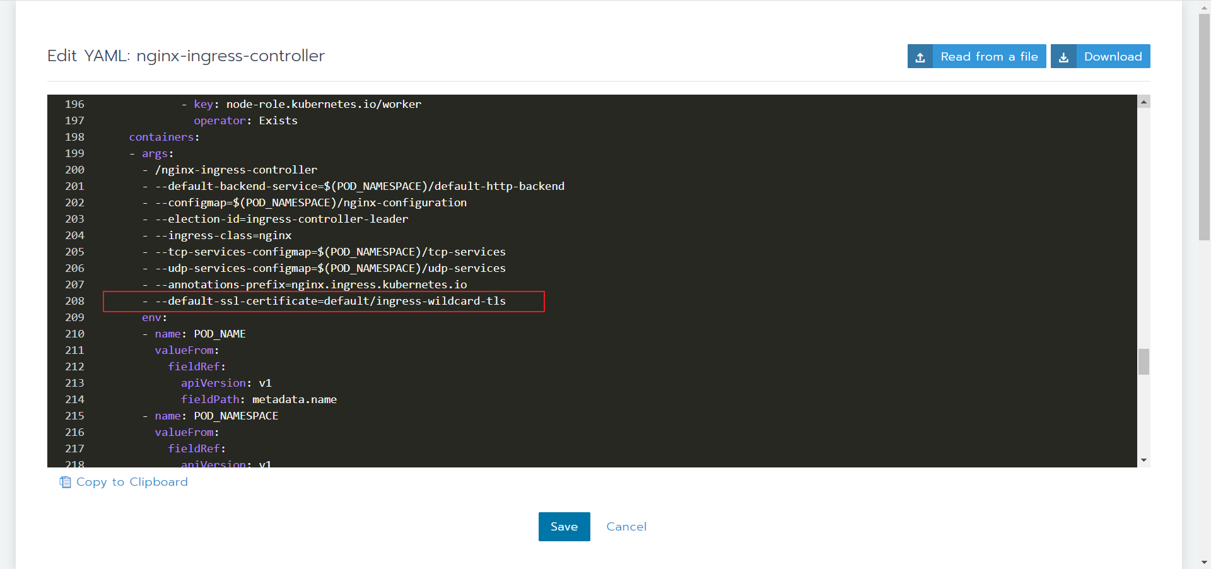Image resolution: width=1211 pixels, height=569 pixels.
Task: Click the page scrollbar down arrow
Action: coord(1204,562)
